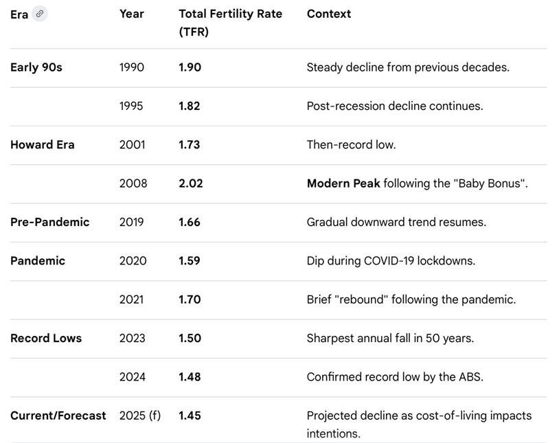Click the Era column header
559x443 pixels.
pyautogui.click(x=19, y=14)
